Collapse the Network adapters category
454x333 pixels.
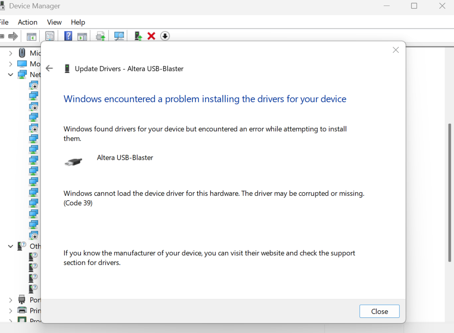point(11,75)
